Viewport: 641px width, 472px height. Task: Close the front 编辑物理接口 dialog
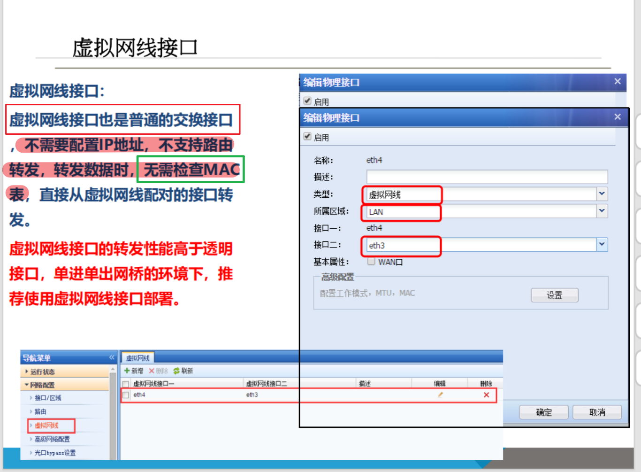(618, 117)
